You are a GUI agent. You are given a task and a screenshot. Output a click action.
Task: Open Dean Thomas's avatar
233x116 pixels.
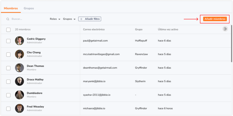pos(19,68)
